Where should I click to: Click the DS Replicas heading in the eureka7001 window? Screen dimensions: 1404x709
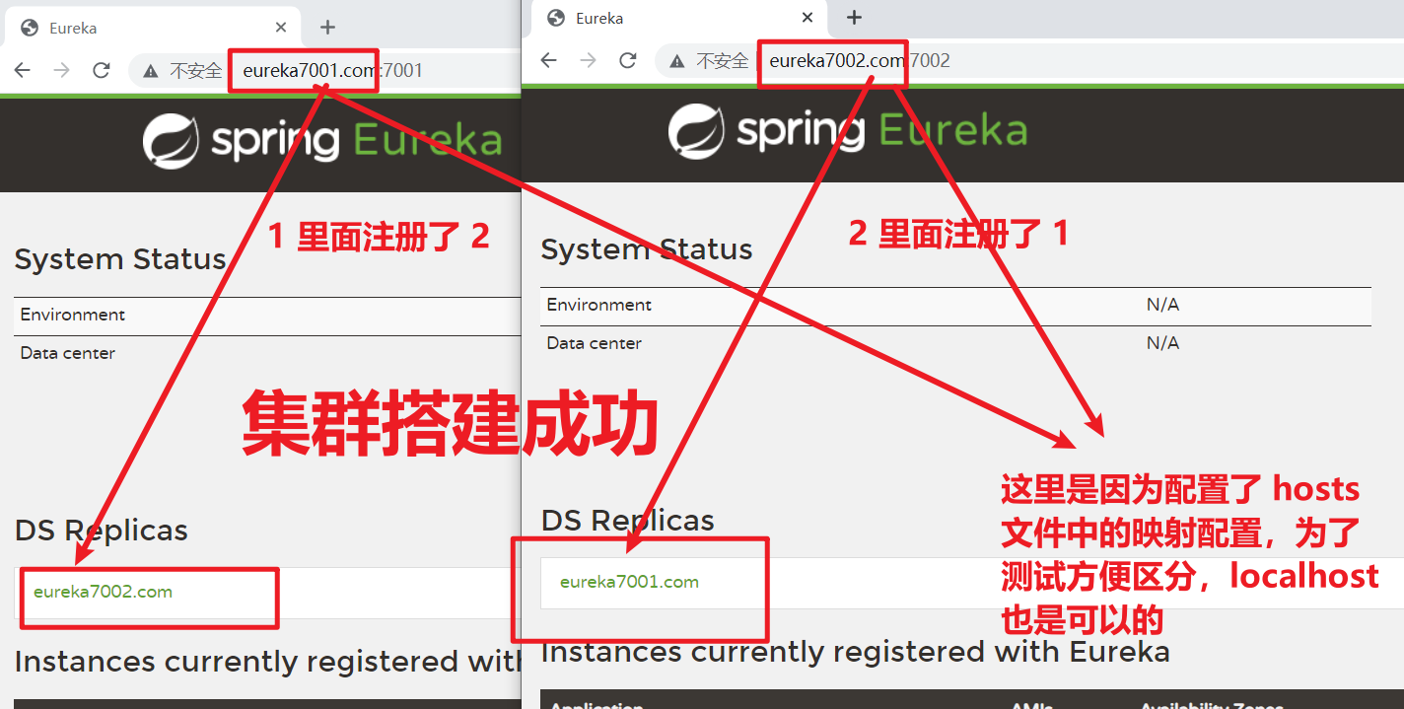101,531
